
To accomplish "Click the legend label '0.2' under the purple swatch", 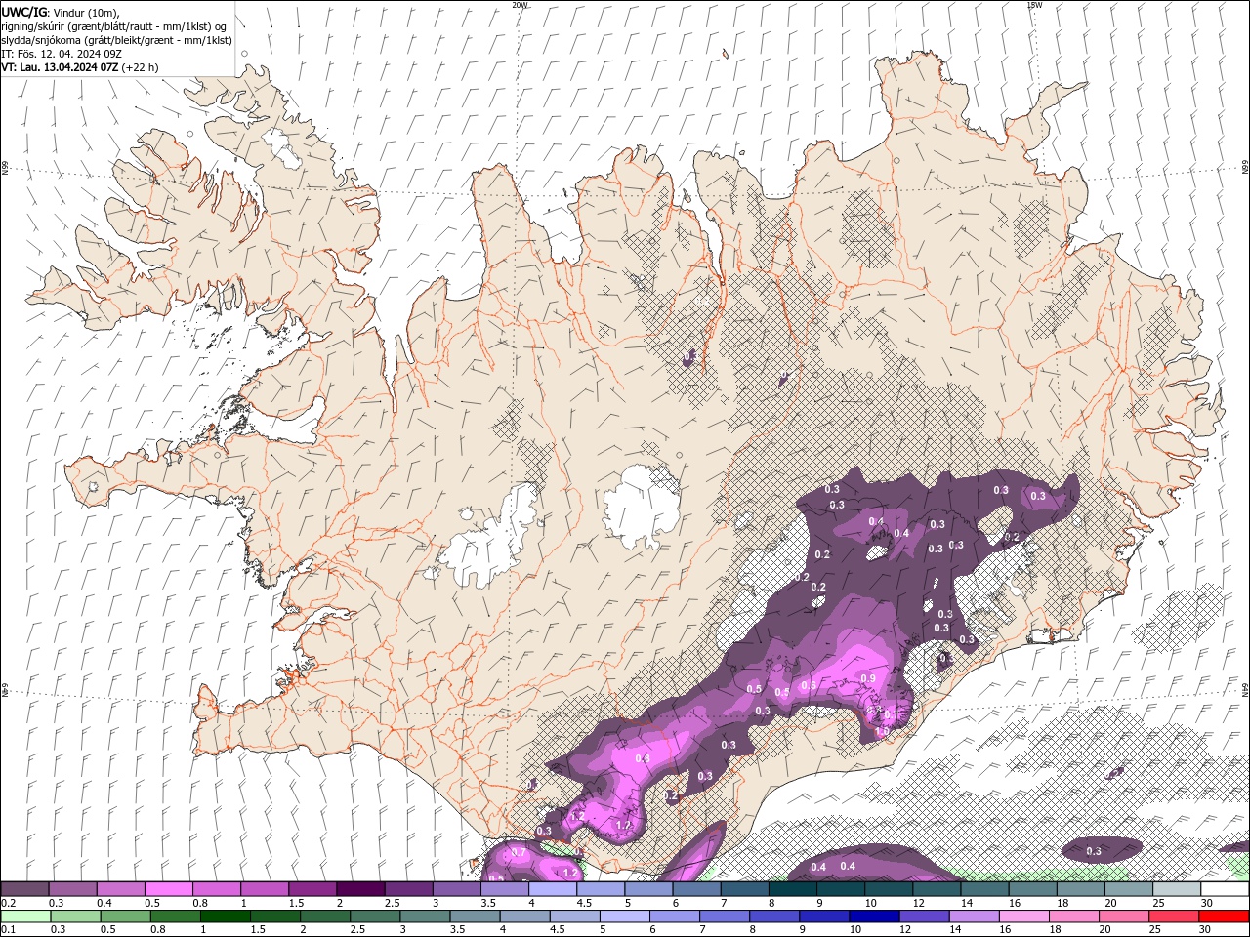I will coord(9,903).
